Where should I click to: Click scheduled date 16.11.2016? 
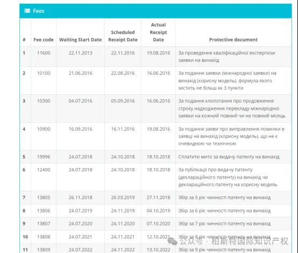pyautogui.click(x=123, y=129)
